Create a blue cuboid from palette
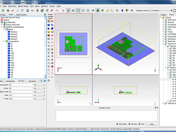 tap(49, 25)
